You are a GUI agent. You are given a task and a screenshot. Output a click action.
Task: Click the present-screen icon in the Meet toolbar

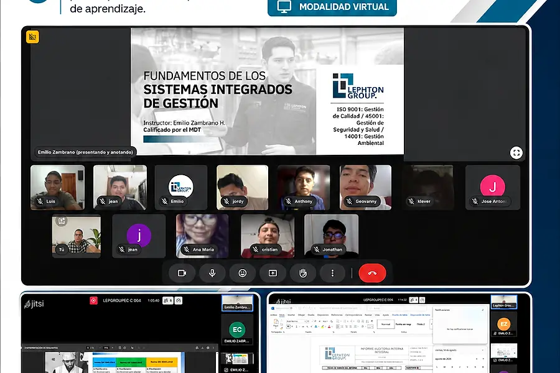pos(273,273)
